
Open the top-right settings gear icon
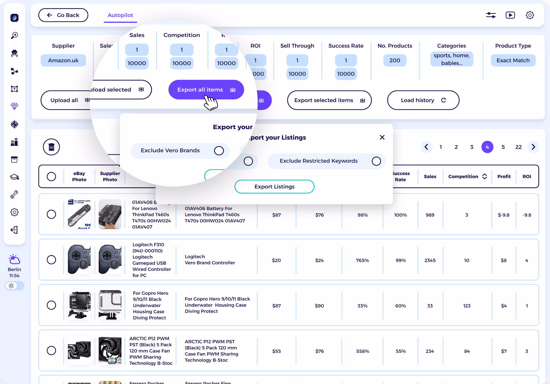[530, 15]
